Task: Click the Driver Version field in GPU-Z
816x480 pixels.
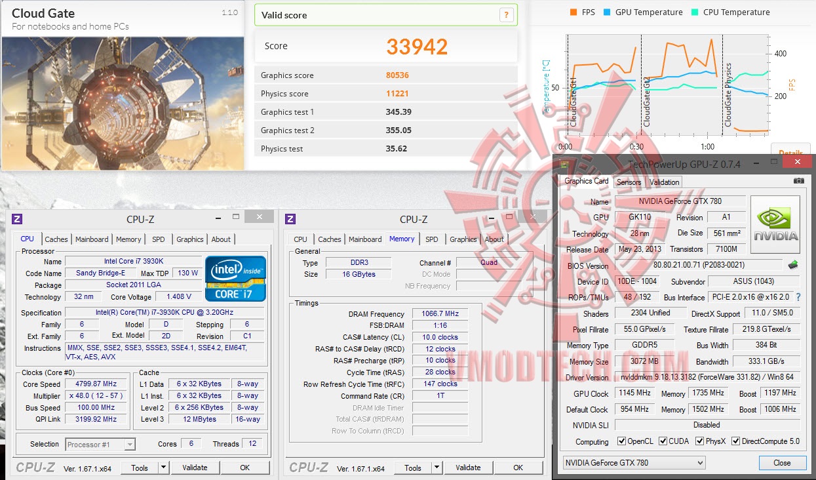Action: pyautogui.click(x=707, y=377)
